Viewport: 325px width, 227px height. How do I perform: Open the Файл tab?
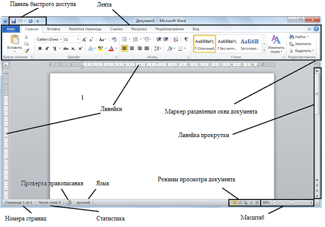[x=11, y=29]
